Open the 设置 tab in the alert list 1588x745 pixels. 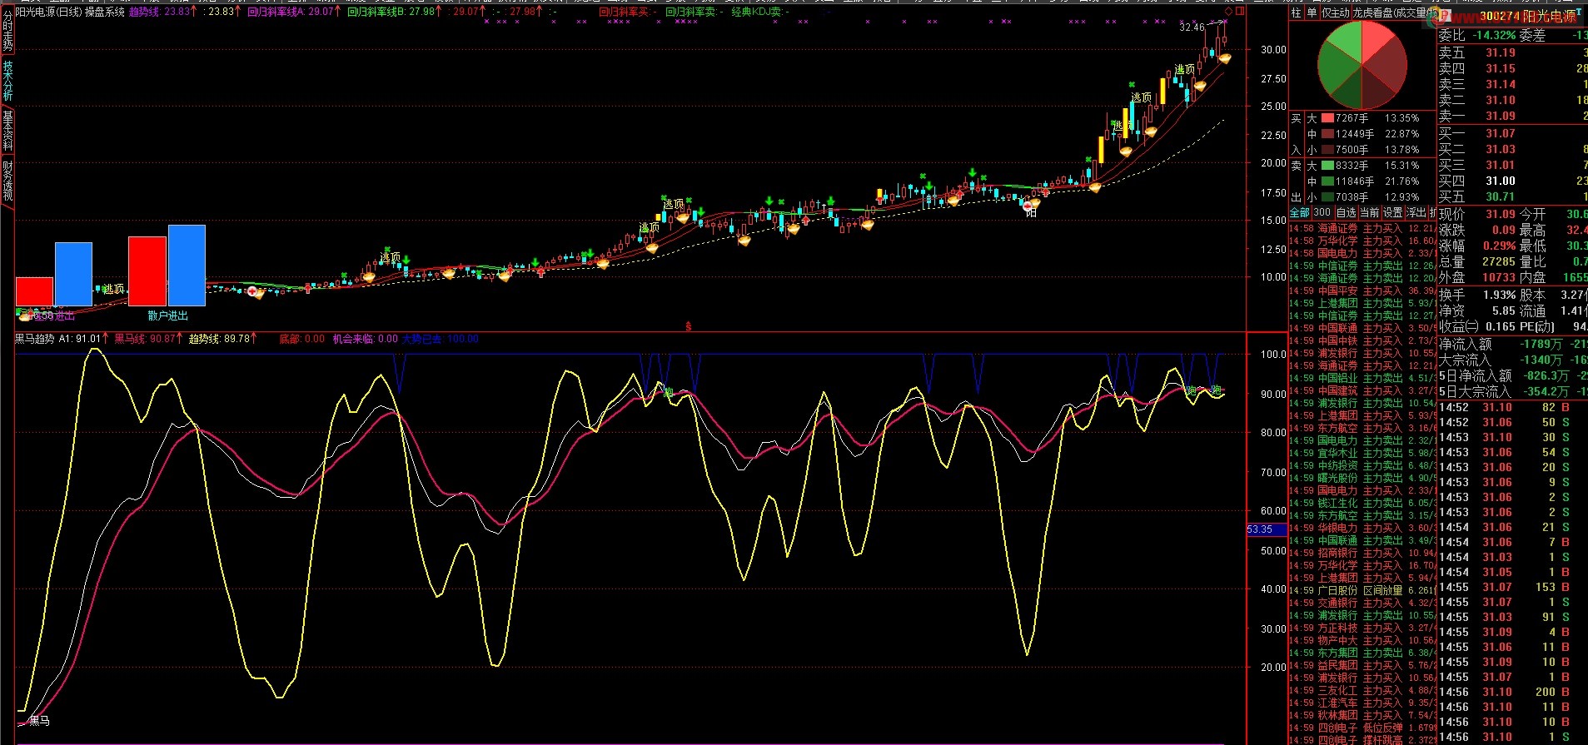pos(1392,213)
